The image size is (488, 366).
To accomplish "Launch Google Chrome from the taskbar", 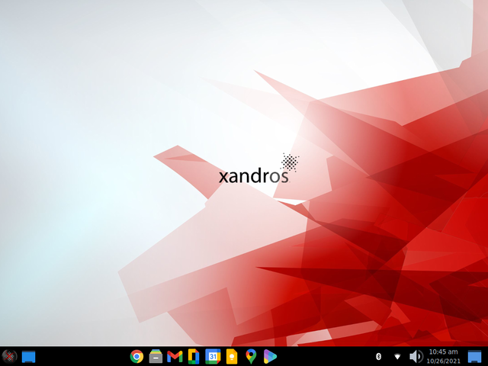I will coord(136,356).
